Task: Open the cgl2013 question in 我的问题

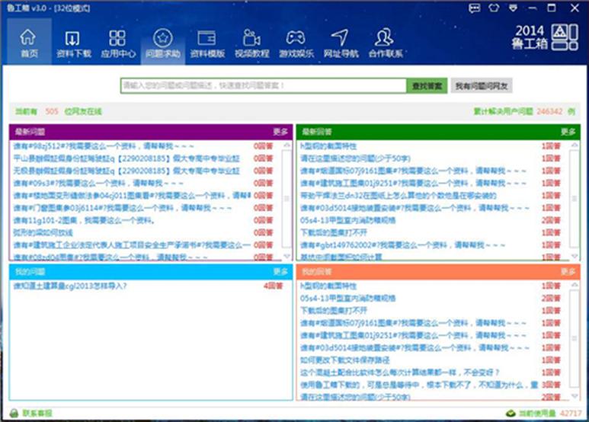Action: 70,286
